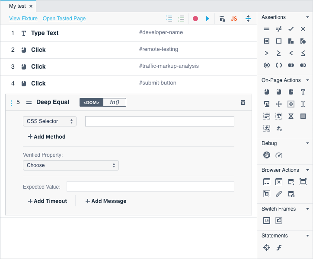Add the switch to iframe action
Screen dimensions: 313x259
pyautogui.click(x=267, y=221)
